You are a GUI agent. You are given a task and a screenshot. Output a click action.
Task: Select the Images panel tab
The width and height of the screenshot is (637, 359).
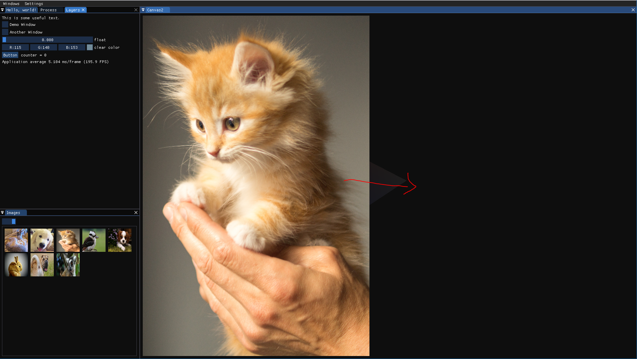click(13, 213)
